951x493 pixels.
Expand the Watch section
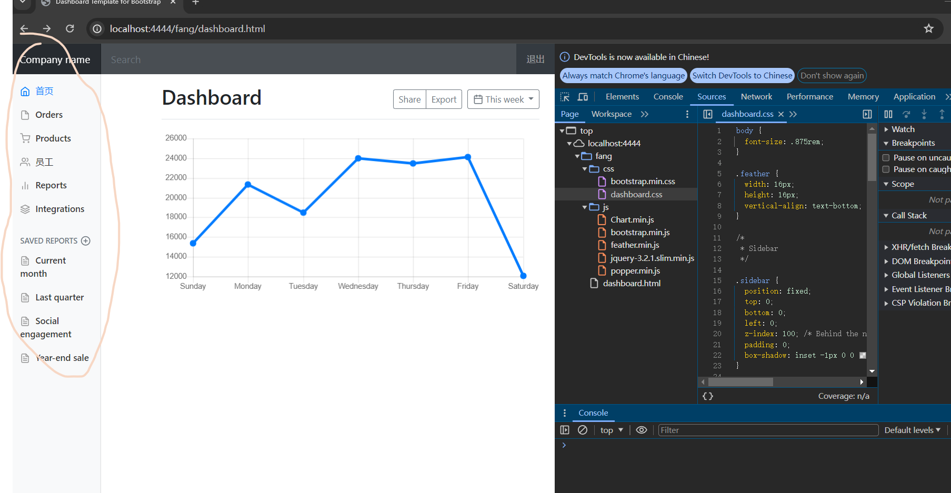[x=886, y=129]
